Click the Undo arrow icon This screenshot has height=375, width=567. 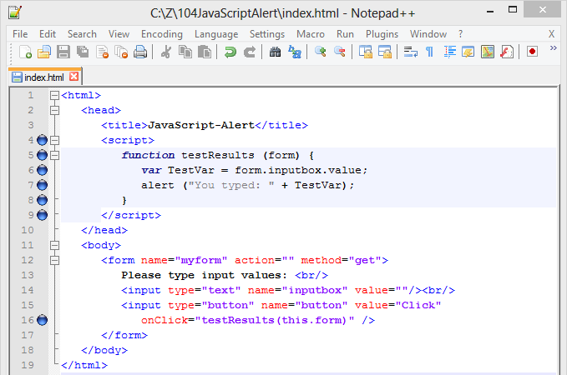[x=230, y=52]
